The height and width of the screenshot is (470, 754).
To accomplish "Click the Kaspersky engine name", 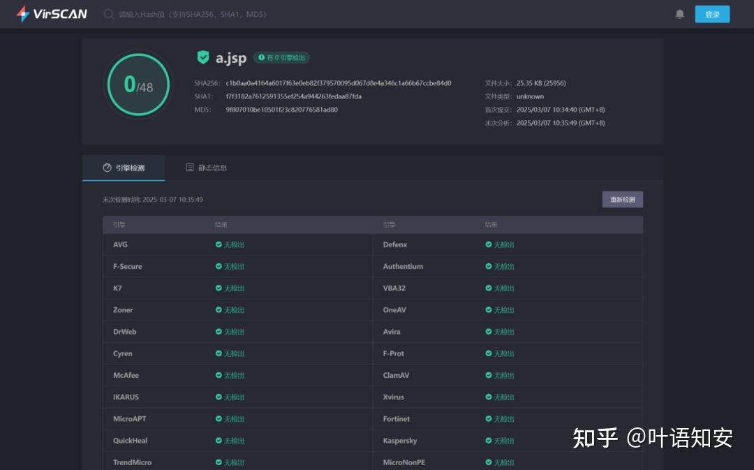I will [x=400, y=441].
